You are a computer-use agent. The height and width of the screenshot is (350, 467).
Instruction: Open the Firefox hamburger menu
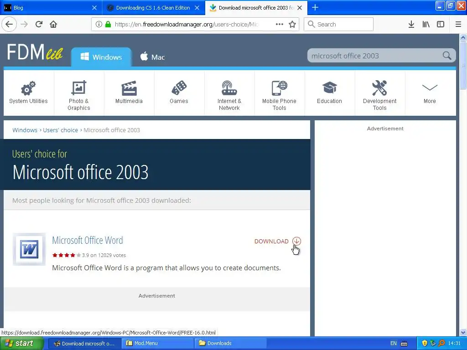458,24
